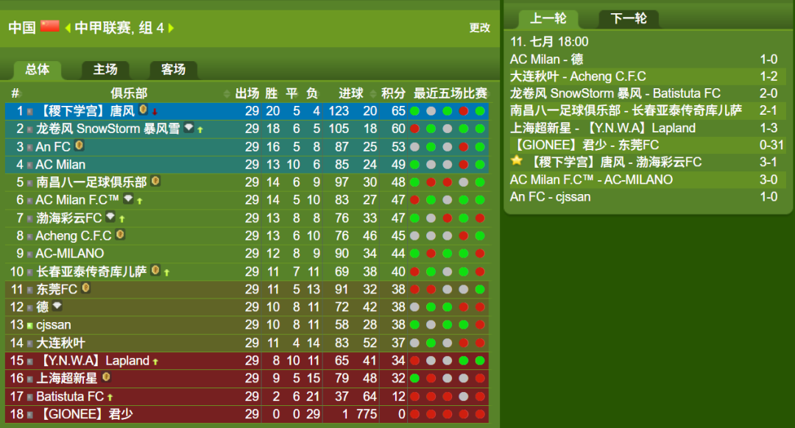795x428 pixels.
Task: Click gold badge next to An FC
Action: coord(79,146)
